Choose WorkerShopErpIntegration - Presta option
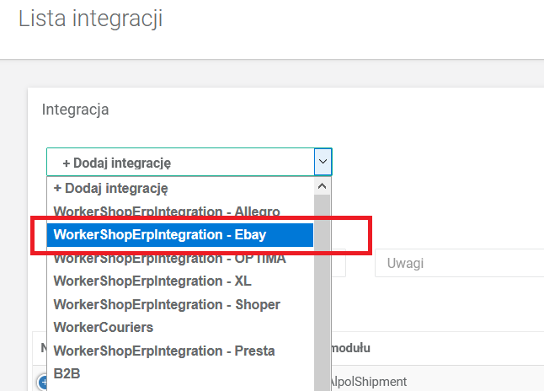The image size is (544, 391). coord(164,350)
